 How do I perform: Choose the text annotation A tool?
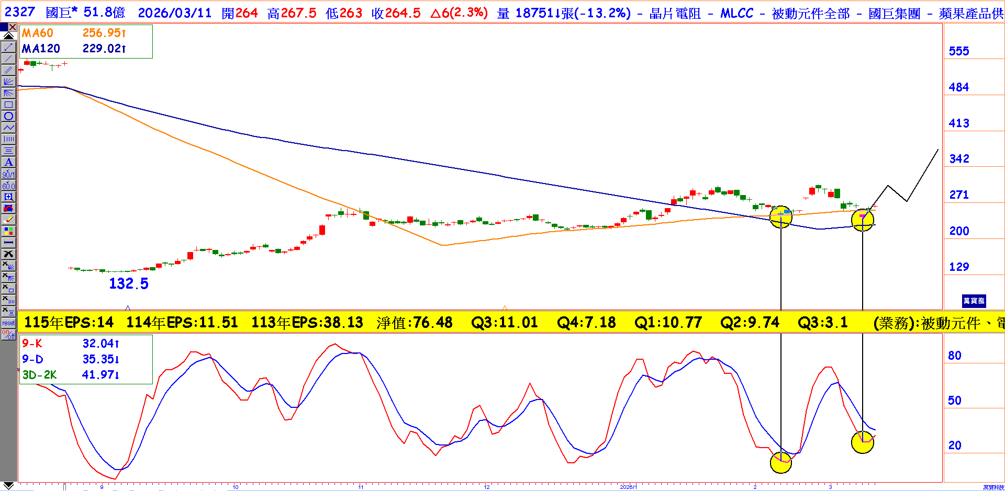(x=8, y=162)
